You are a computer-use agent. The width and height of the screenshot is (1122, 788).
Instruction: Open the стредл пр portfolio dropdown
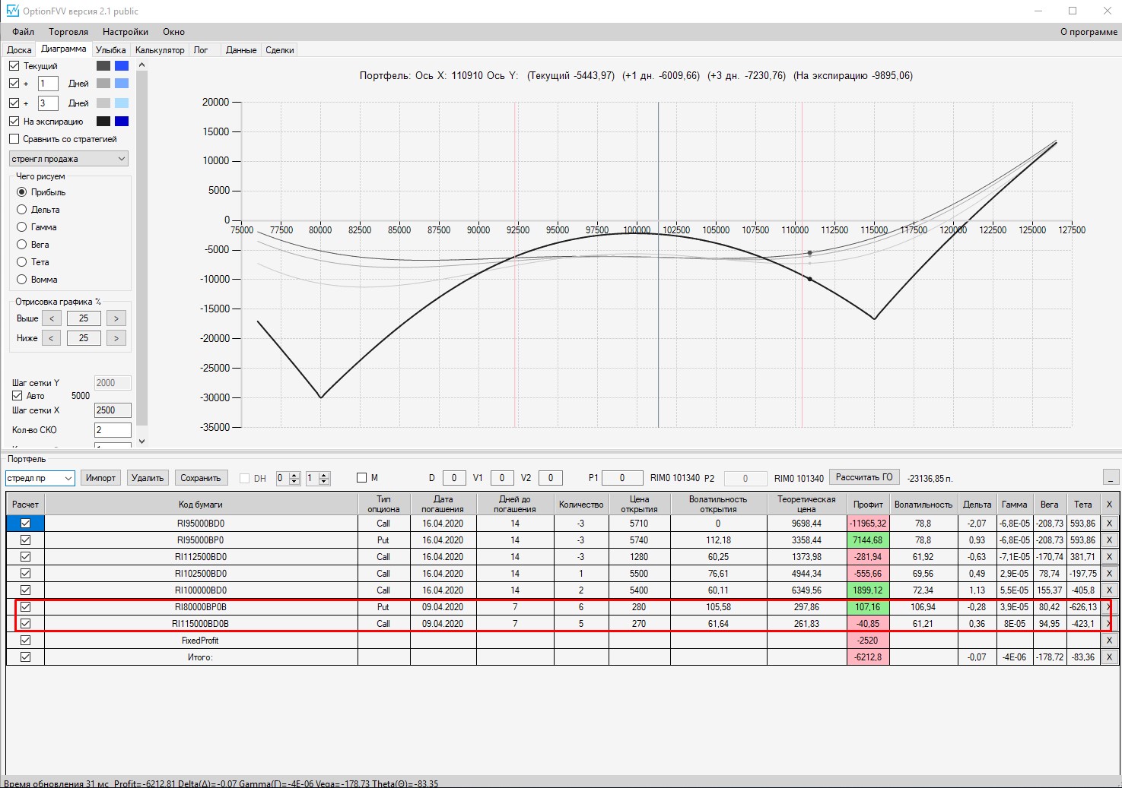[x=40, y=478]
